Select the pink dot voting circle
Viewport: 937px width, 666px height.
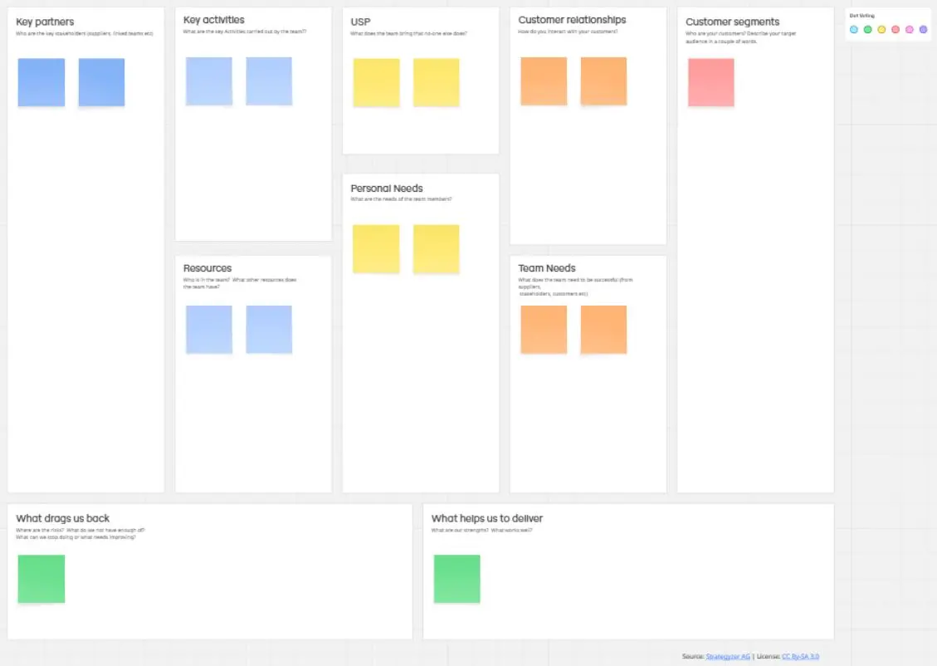click(x=910, y=29)
